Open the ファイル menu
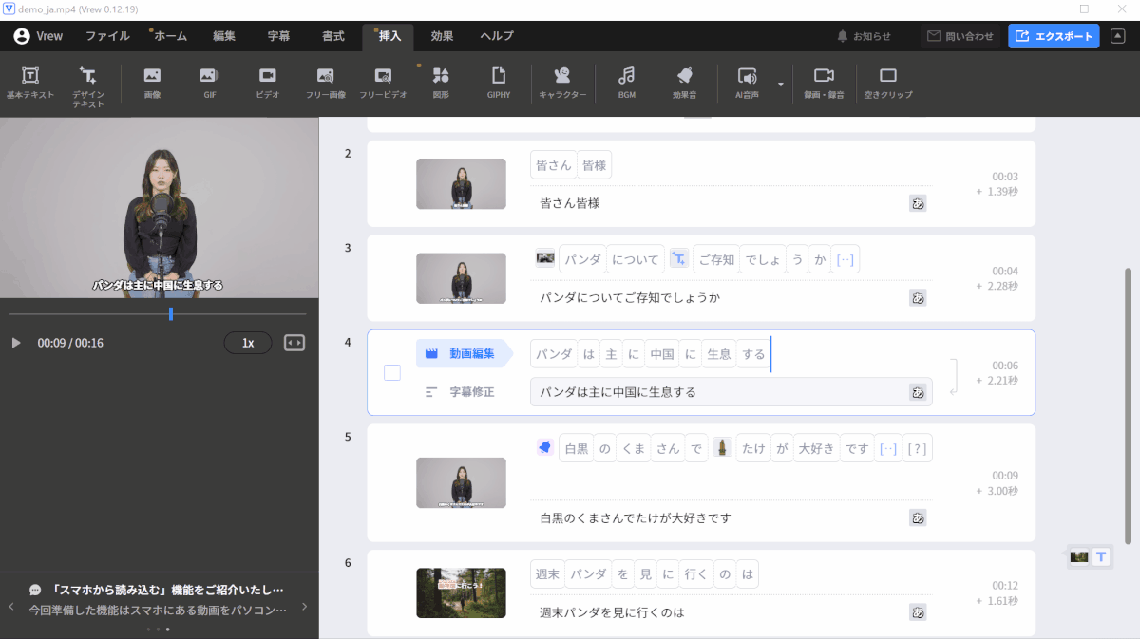The height and width of the screenshot is (639, 1140). [x=107, y=36]
